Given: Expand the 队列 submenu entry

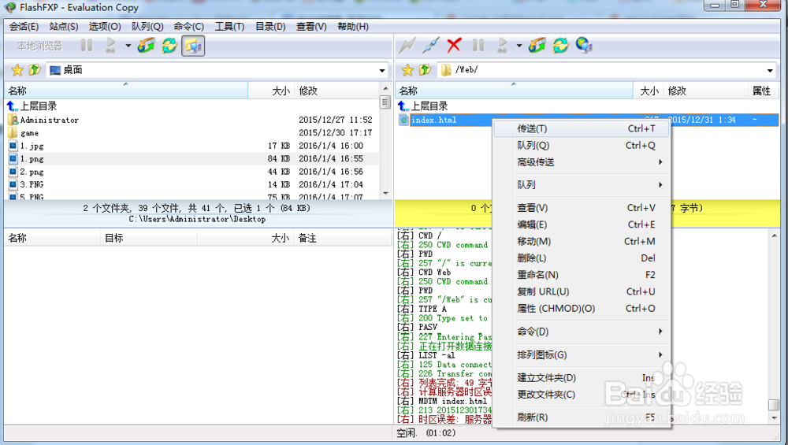Looking at the screenshot, I should 582,185.
